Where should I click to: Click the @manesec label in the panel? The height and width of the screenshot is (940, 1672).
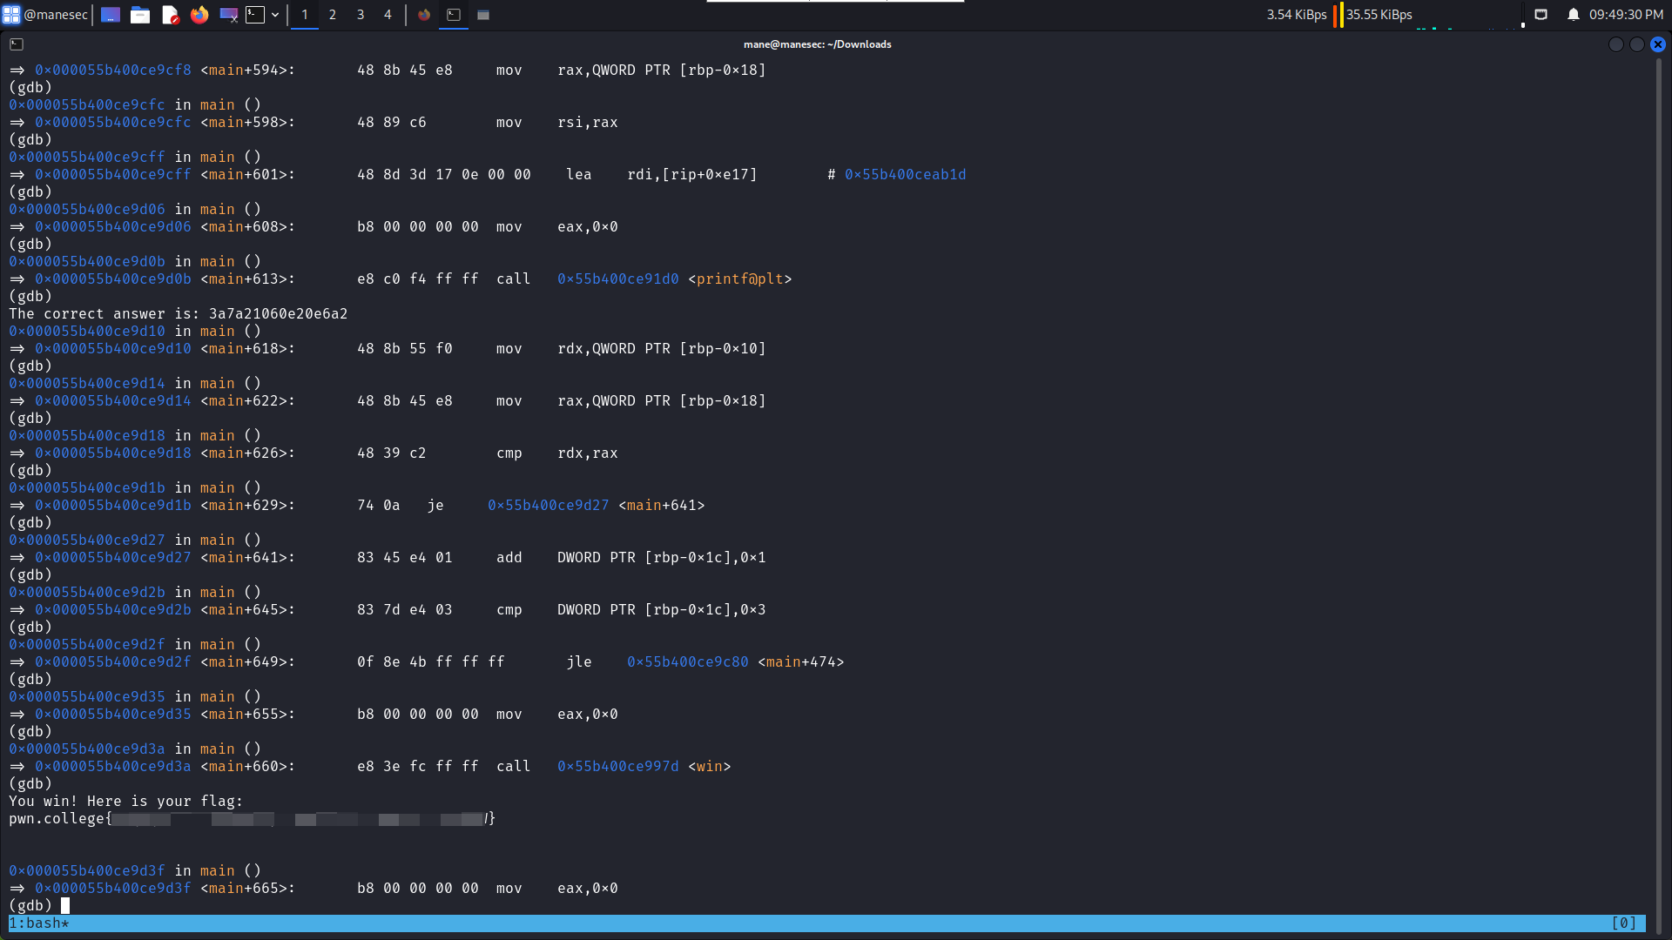(x=54, y=14)
